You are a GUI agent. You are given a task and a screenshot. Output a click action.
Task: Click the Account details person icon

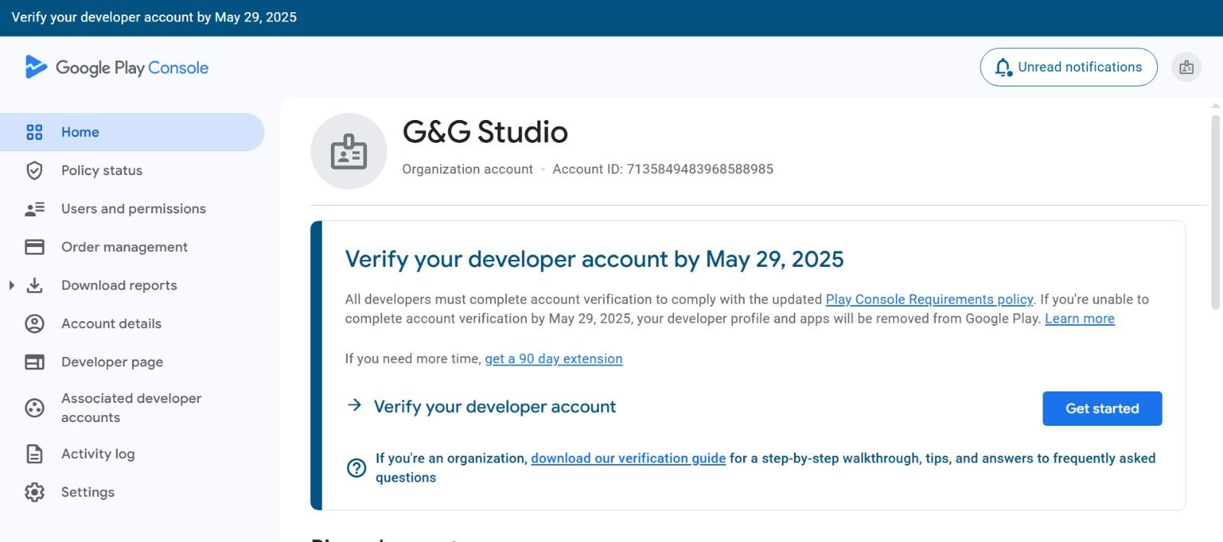point(34,323)
